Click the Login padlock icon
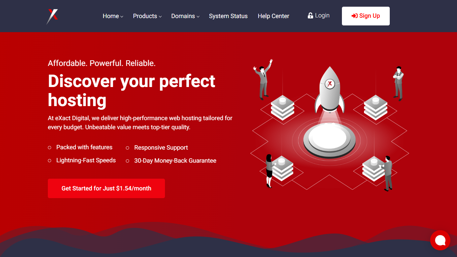The height and width of the screenshot is (257, 457). [x=310, y=16]
